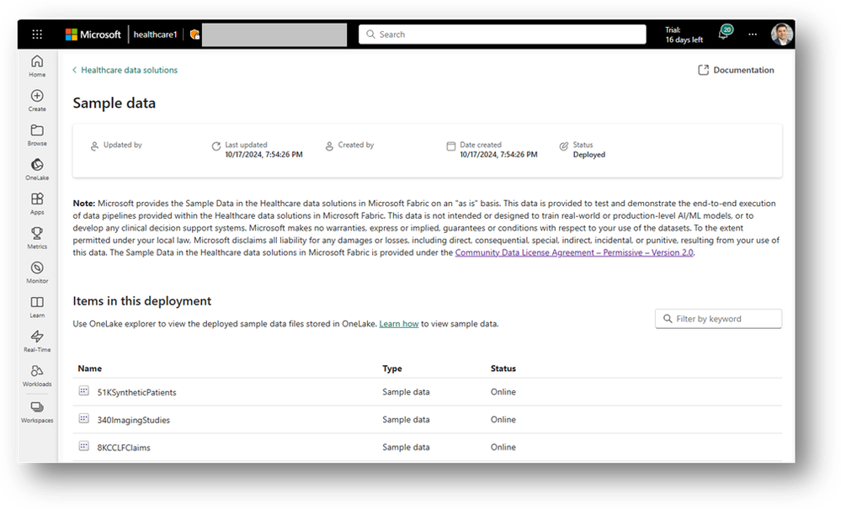Image resolution: width=841 pixels, height=509 pixels.
Task: Go back to Healthcare data solutions
Action: click(125, 70)
